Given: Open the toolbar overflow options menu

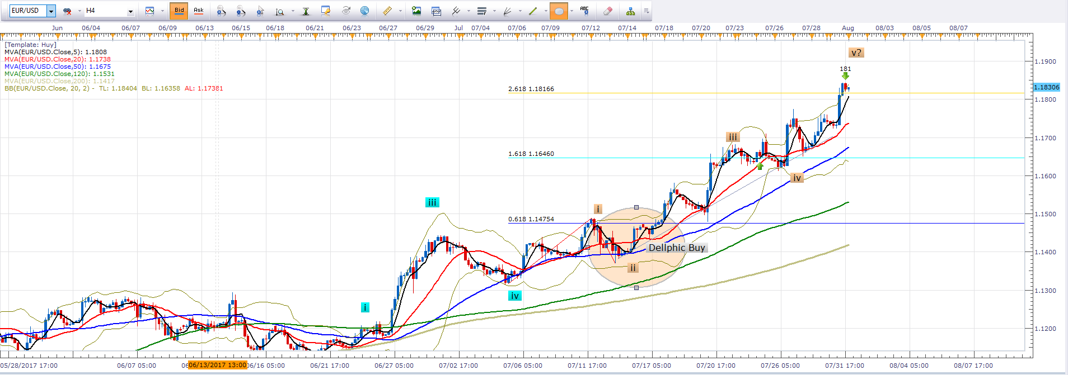Looking at the screenshot, I should 647,11.
